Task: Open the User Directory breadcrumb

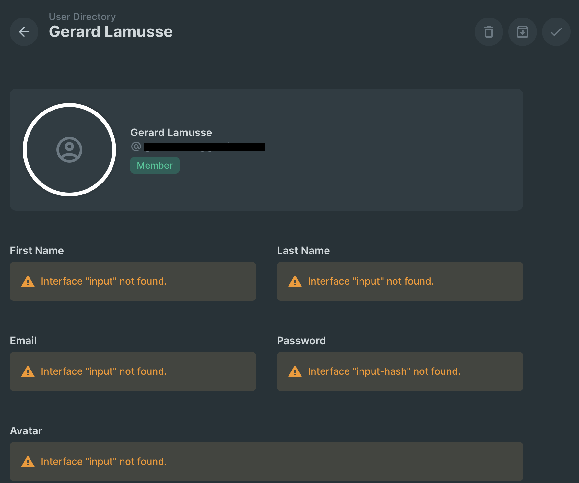Action: coord(82,17)
